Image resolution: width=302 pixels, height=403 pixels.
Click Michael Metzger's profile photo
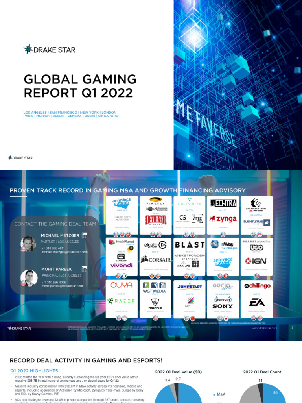coord(28,244)
